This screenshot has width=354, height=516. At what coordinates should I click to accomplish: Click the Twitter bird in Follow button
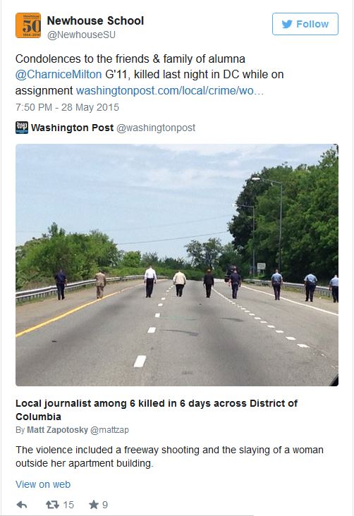pos(287,24)
